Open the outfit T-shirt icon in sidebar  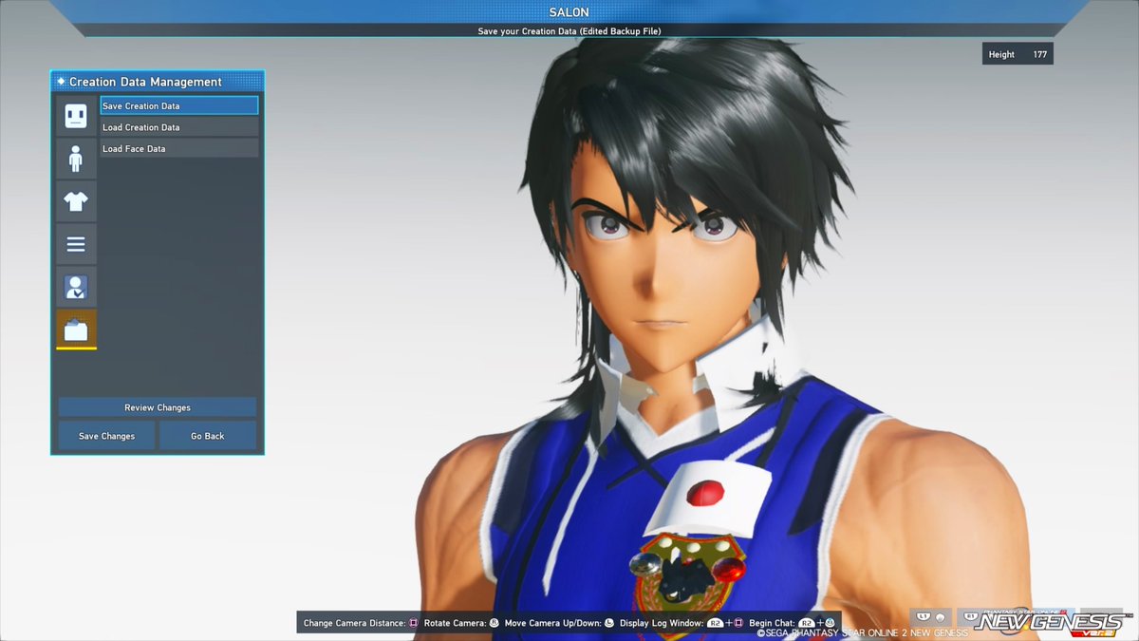pos(76,201)
